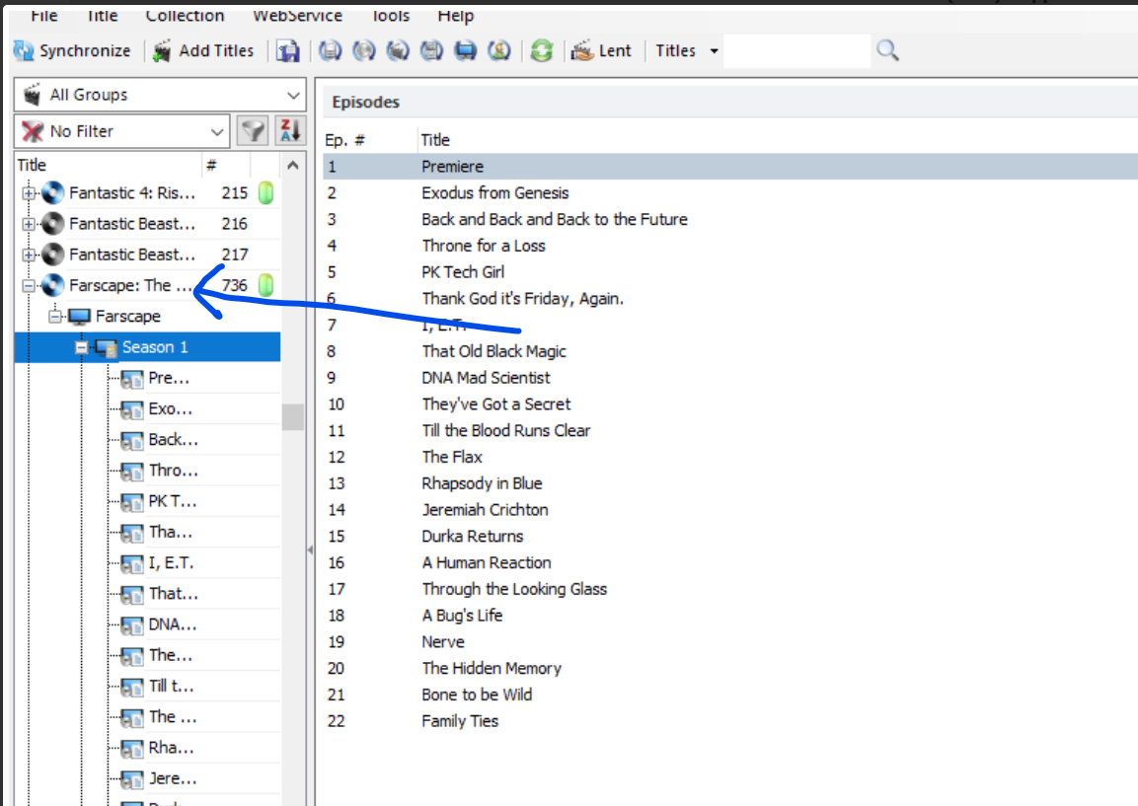Click the magnifying glass search icon
Screen dimensions: 1138x806
point(887,50)
